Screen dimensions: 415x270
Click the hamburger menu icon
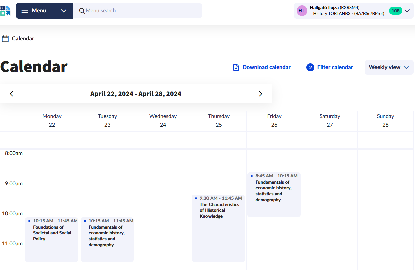pos(25,11)
